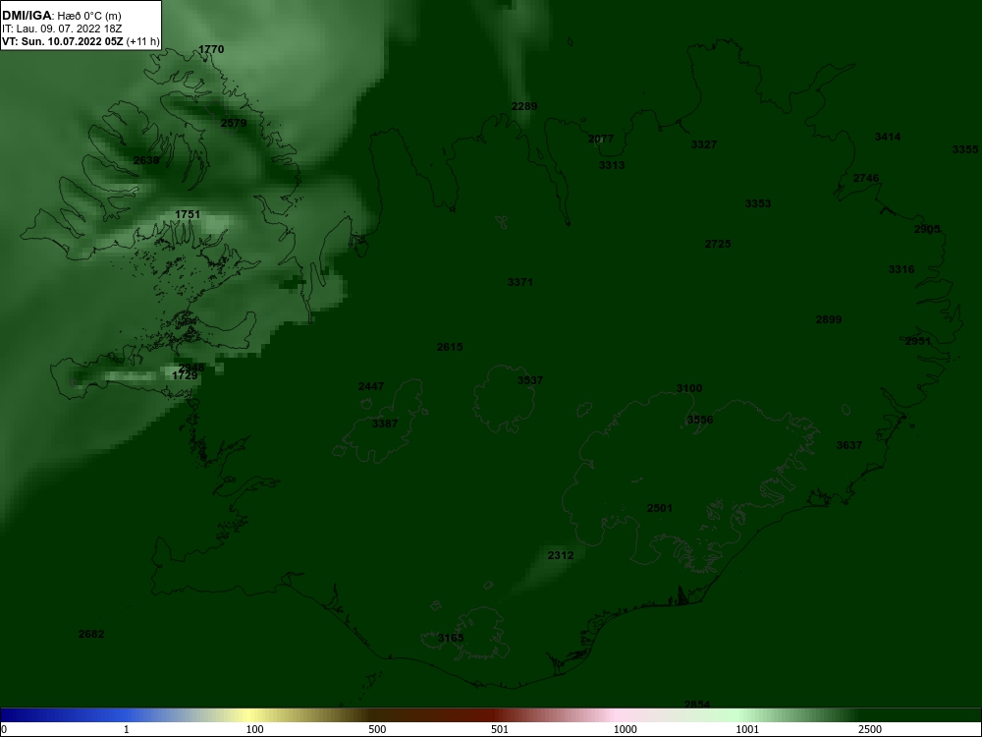This screenshot has height=737, width=982.
Task: Click the map value 2615
Action: coord(450,347)
